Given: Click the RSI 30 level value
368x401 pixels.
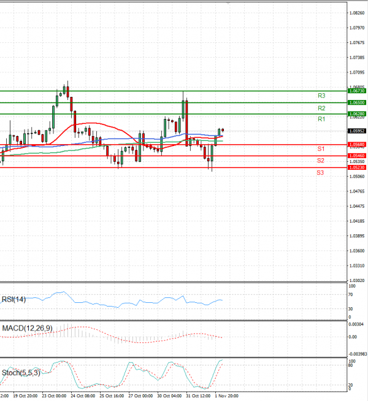Looking at the screenshot, I should 351,309.
